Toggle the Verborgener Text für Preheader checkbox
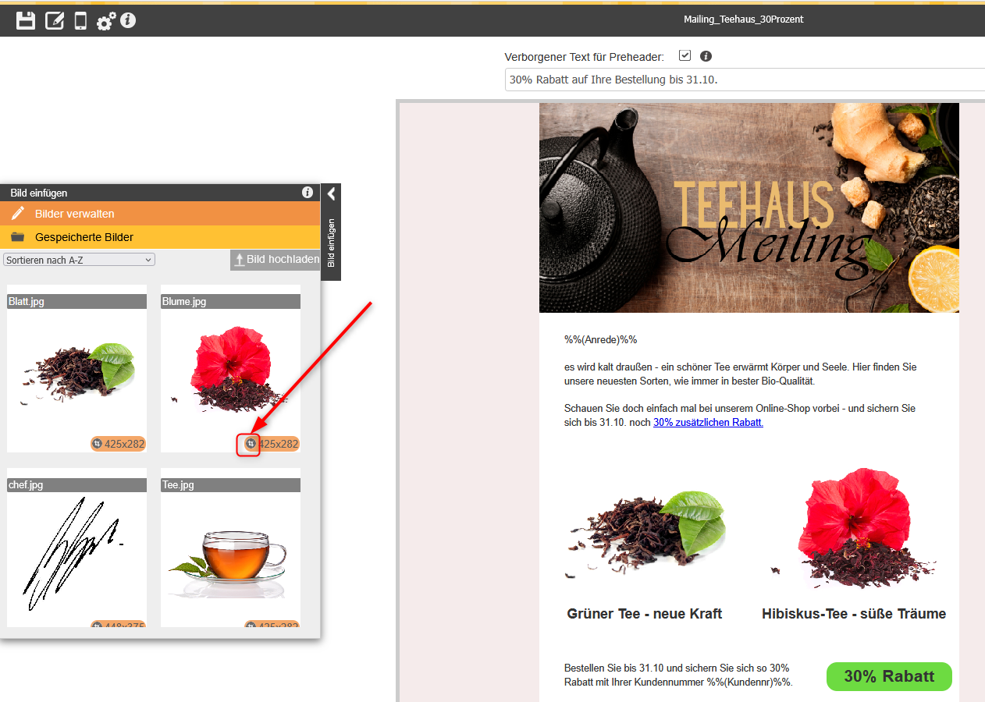 pyautogui.click(x=685, y=56)
